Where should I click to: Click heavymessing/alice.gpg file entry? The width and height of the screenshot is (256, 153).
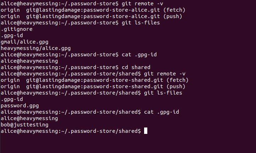click(36, 48)
